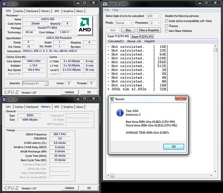Open SPD tab in bottom CPU-Z window
The image size is (223, 193).
[57, 107]
